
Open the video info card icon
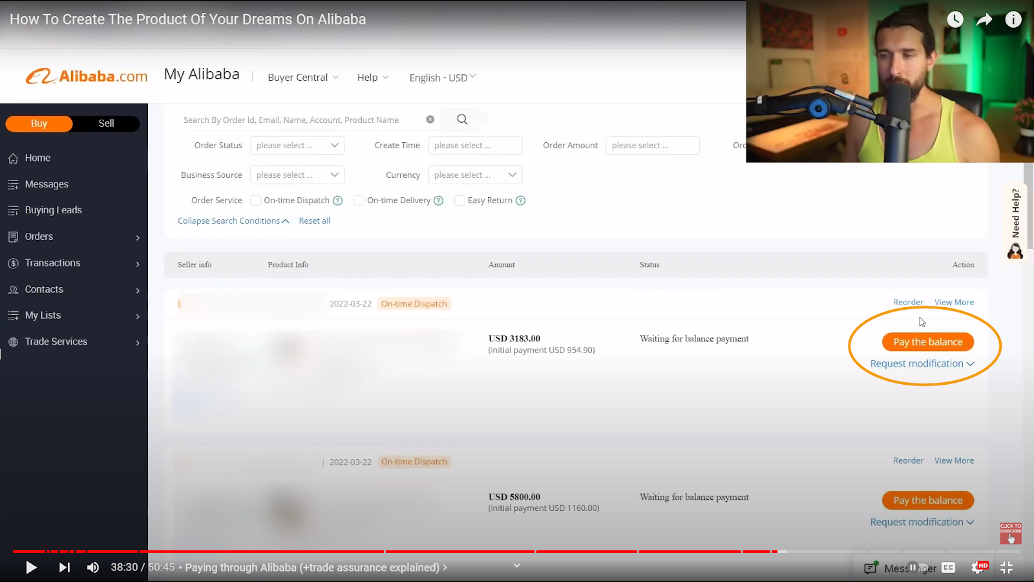[x=1013, y=19]
